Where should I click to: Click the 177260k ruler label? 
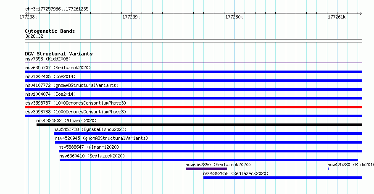[x=234, y=17]
